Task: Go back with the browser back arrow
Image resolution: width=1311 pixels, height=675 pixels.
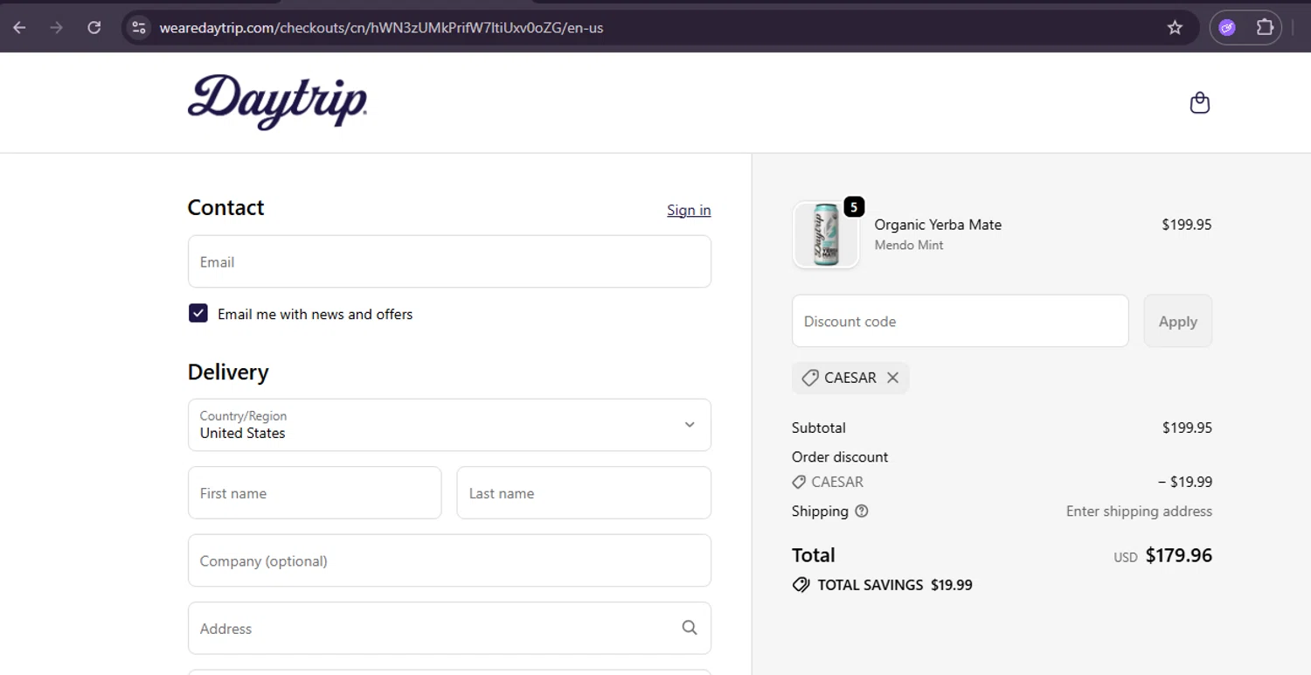Action: point(19,27)
